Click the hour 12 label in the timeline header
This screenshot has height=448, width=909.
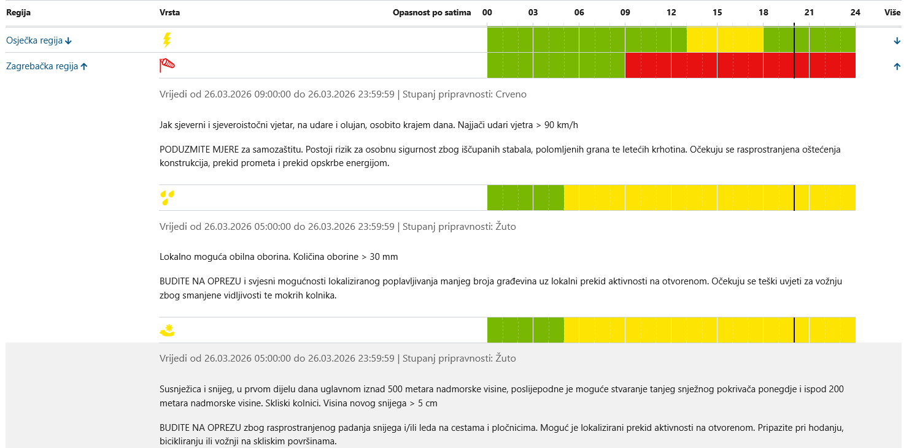(671, 12)
